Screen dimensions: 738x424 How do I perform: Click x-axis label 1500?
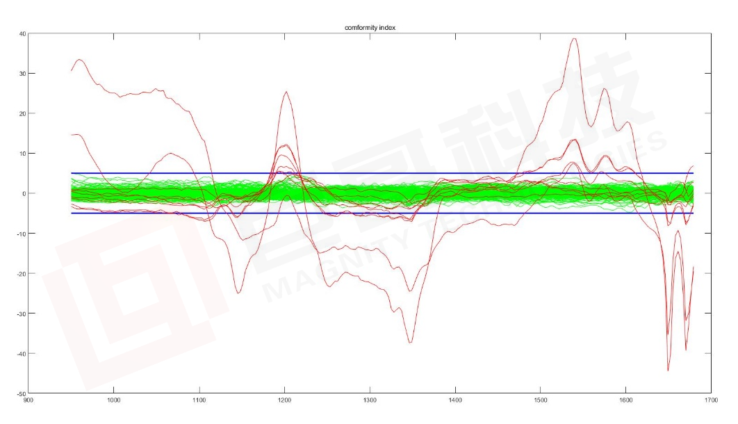pyautogui.click(x=541, y=400)
